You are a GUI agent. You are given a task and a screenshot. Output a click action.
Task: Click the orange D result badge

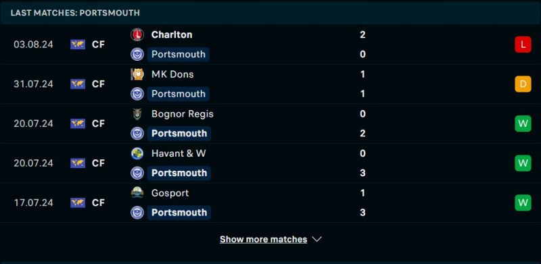tap(523, 84)
